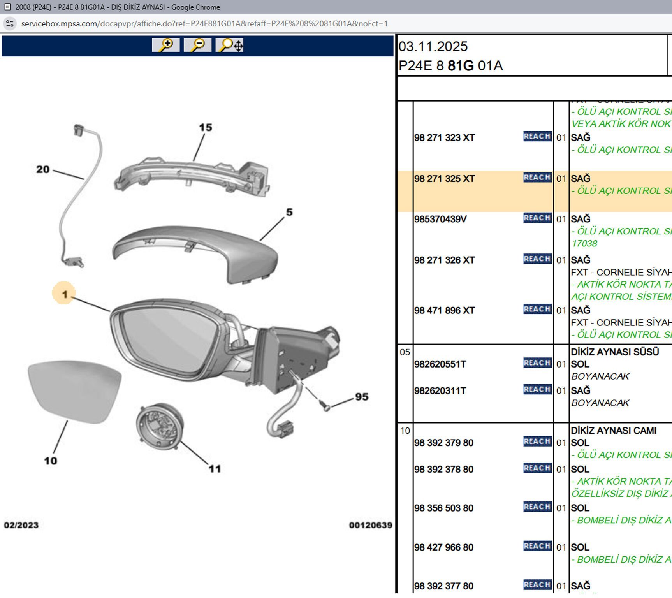672x598 pixels.
Task: Select highlighted callout 1 on the diagram
Action: coord(64,294)
